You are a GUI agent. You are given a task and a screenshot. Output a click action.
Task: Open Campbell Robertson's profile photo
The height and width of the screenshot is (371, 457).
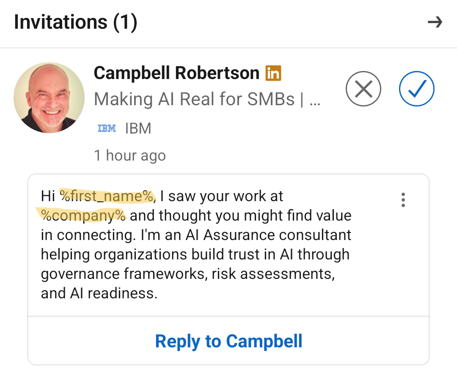coord(49,98)
